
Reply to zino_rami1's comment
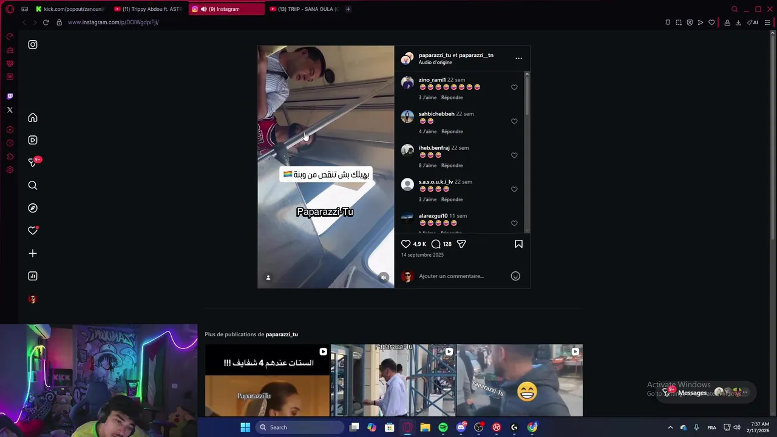click(452, 97)
